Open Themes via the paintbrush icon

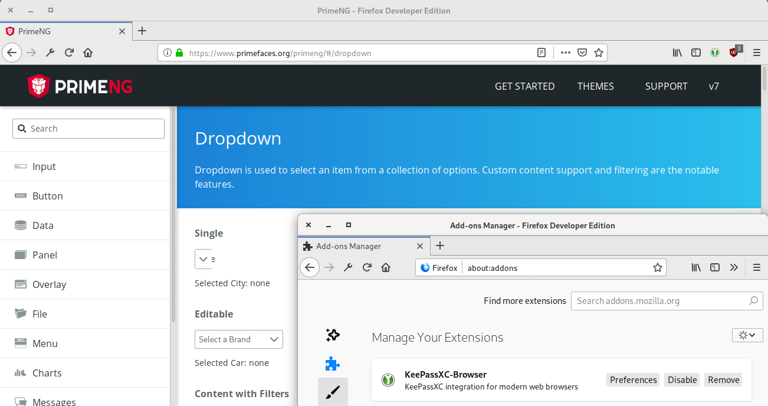[x=332, y=391]
